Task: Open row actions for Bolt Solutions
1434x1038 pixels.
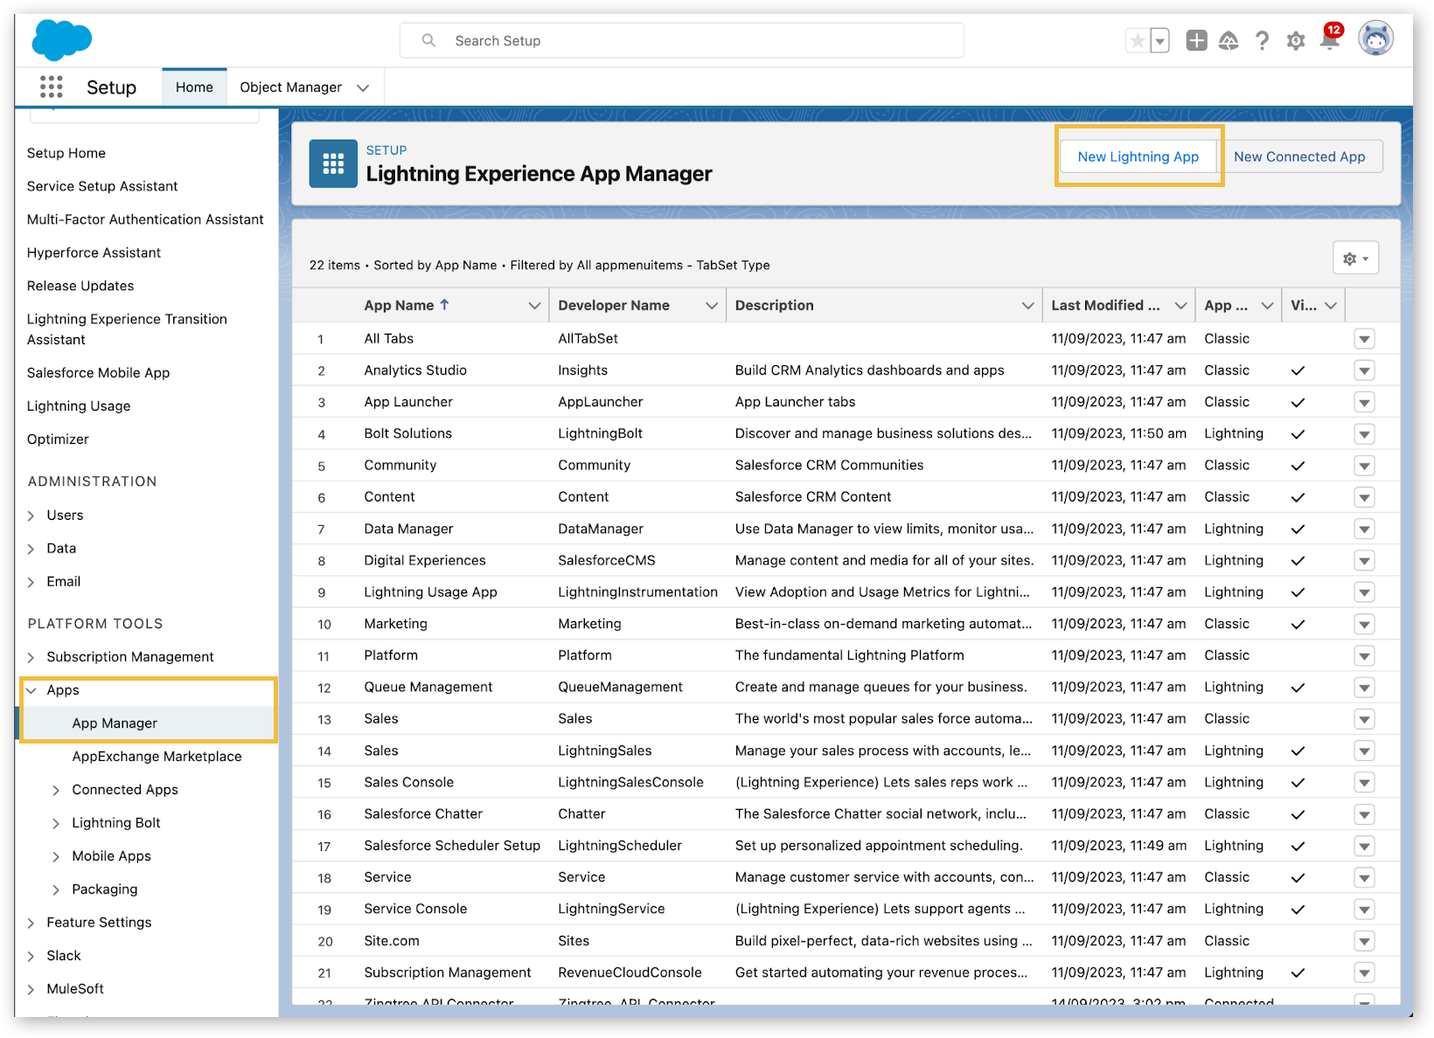Action: tap(1364, 434)
